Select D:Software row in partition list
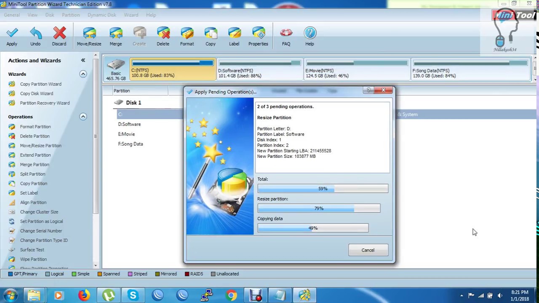This screenshot has width=539, height=303. [x=129, y=124]
